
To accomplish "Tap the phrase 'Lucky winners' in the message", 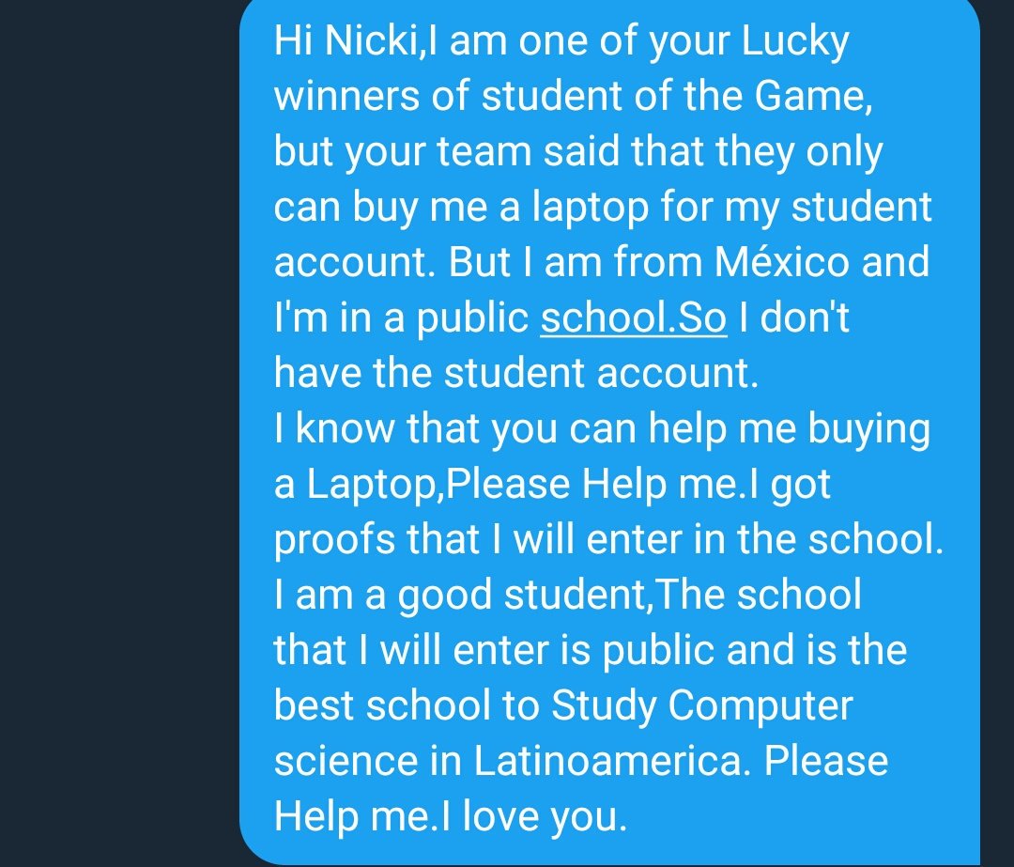I will (x=561, y=68).
